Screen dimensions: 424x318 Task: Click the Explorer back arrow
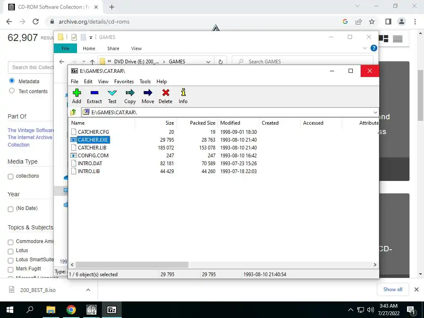tap(62, 62)
